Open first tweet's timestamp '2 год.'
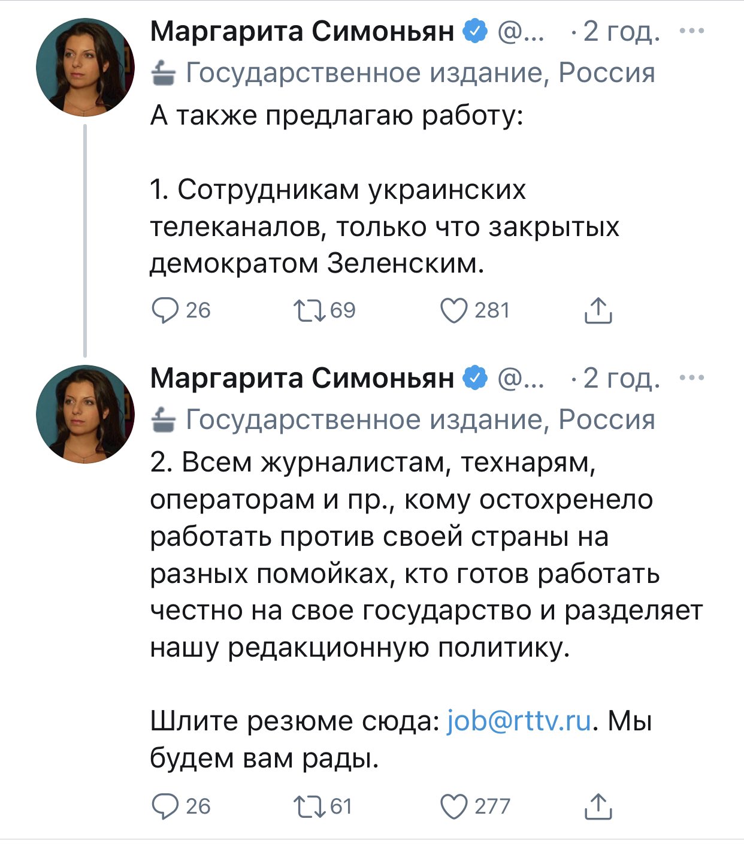The height and width of the screenshot is (846, 744). (621, 31)
